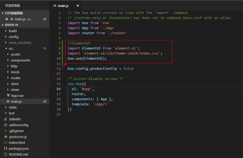Click the HTML icon beside index.html
Viewport: 243px width, 158px height.
pos(6,142)
